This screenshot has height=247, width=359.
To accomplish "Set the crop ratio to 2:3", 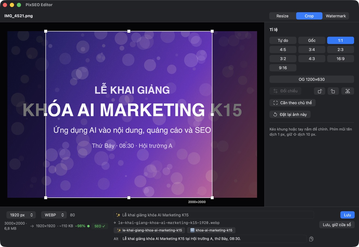I will coord(340,50).
